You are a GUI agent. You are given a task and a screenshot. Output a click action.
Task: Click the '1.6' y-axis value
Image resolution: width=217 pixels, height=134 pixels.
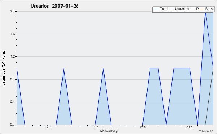[12, 34]
